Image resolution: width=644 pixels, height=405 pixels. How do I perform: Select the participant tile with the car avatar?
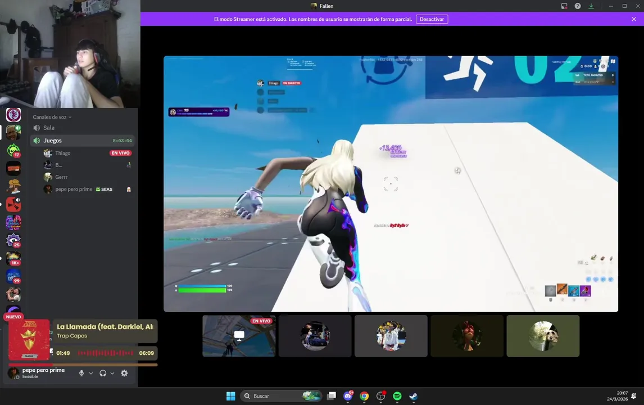click(x=315, y=336)
